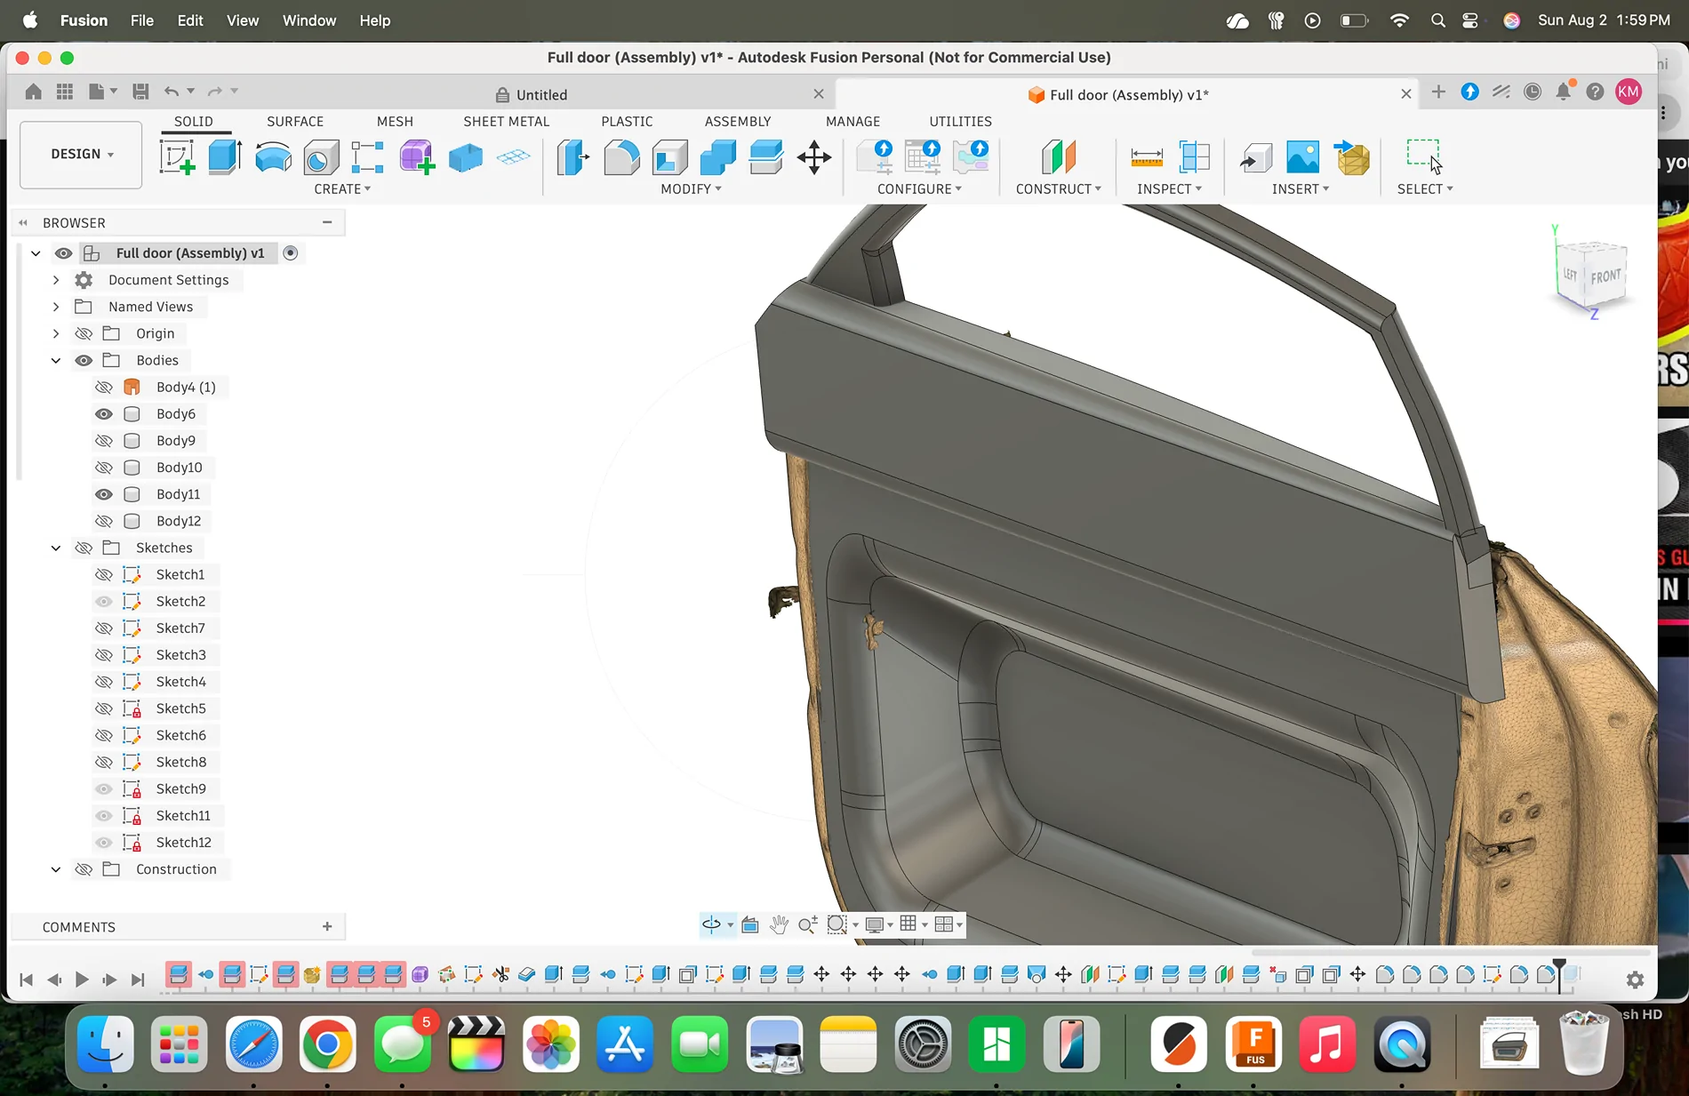1689x1096 pixels.
Task: Click the FRONT face of ViewCube
Action: 1605,276
